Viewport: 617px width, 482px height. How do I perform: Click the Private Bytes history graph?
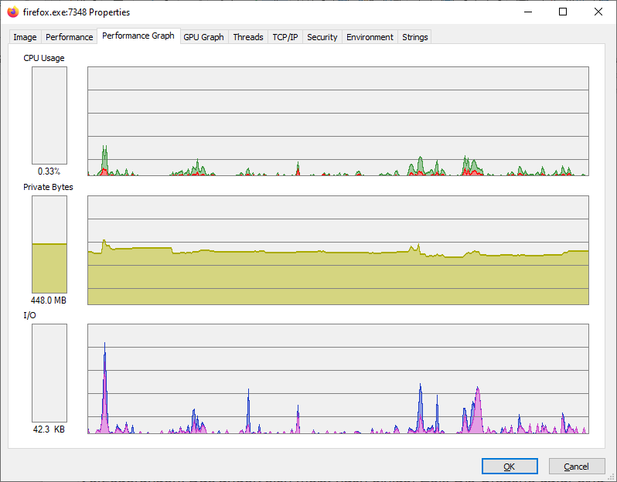(x=338, y=250)
